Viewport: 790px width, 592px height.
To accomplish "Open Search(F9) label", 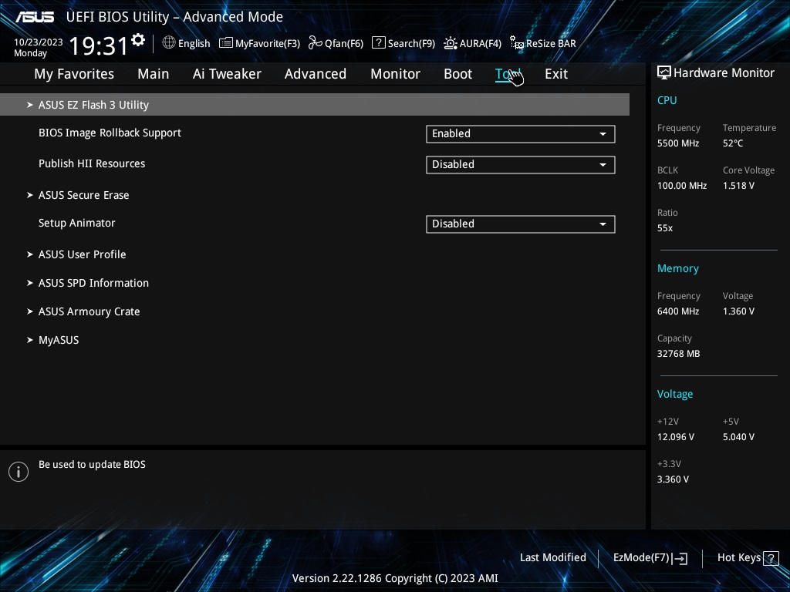I will pos(411,44).
